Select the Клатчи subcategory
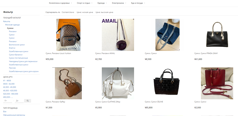 [12, 48]
